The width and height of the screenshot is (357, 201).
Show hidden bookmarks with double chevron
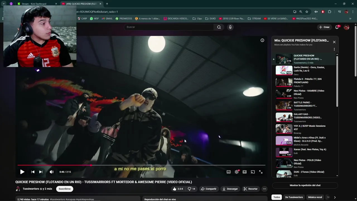(x=350, y=19)
